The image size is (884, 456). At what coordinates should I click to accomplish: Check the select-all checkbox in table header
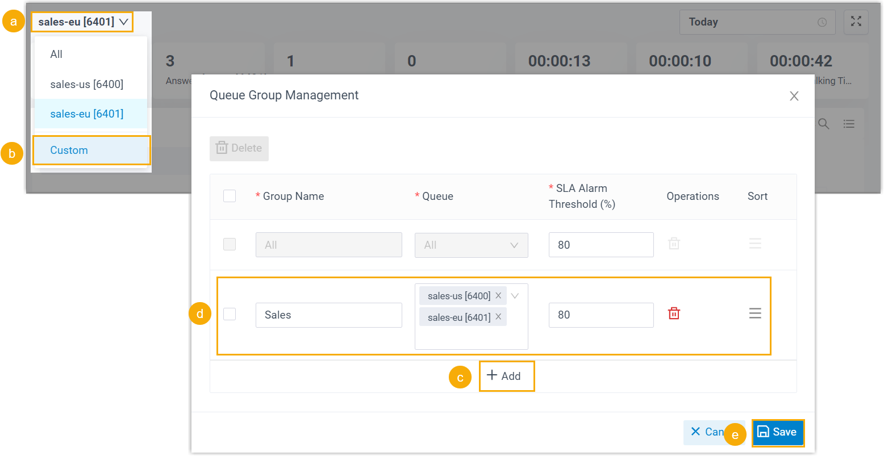tap(230, 196)
